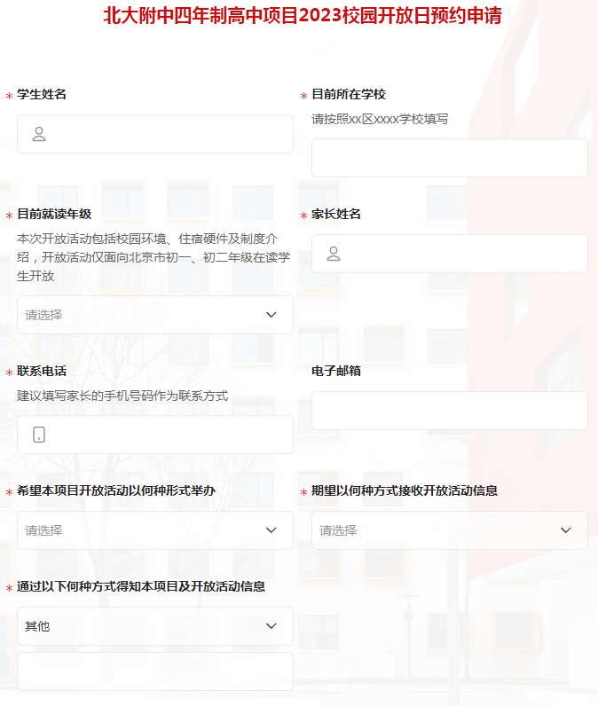
Task: Click hint 建议填写家长的手机号码作为联系方式
Action: pos(122,396)
